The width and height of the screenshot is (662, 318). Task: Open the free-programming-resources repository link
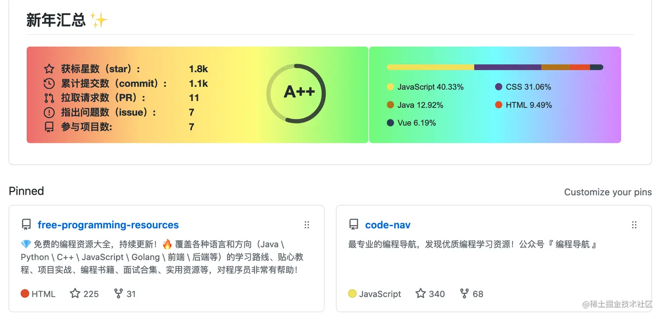click(108, 224)
